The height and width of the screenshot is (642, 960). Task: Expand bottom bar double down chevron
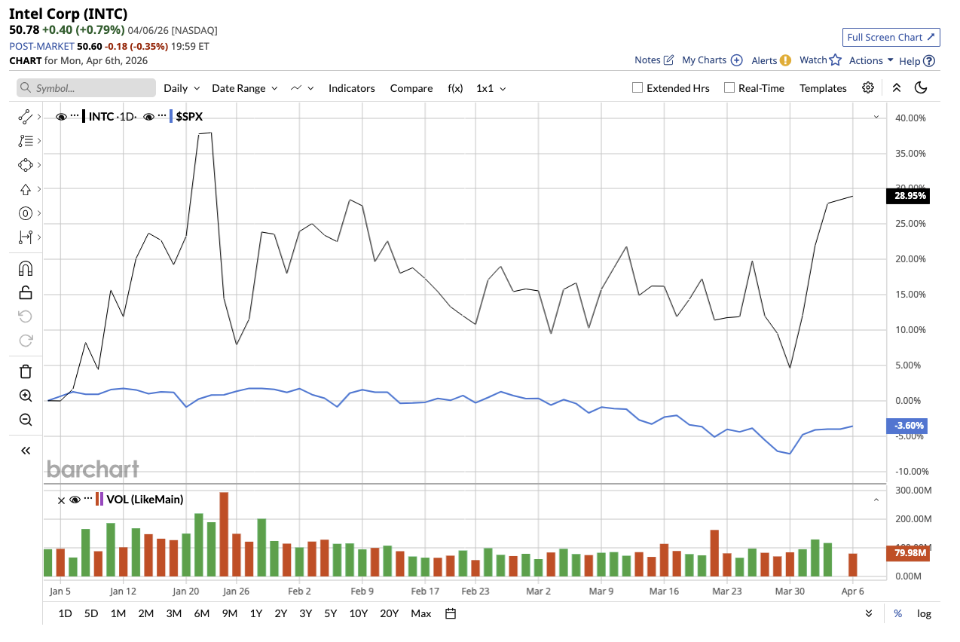869,613
